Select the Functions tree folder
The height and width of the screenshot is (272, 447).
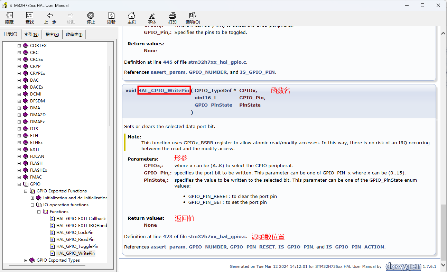(x=59, y=212)
